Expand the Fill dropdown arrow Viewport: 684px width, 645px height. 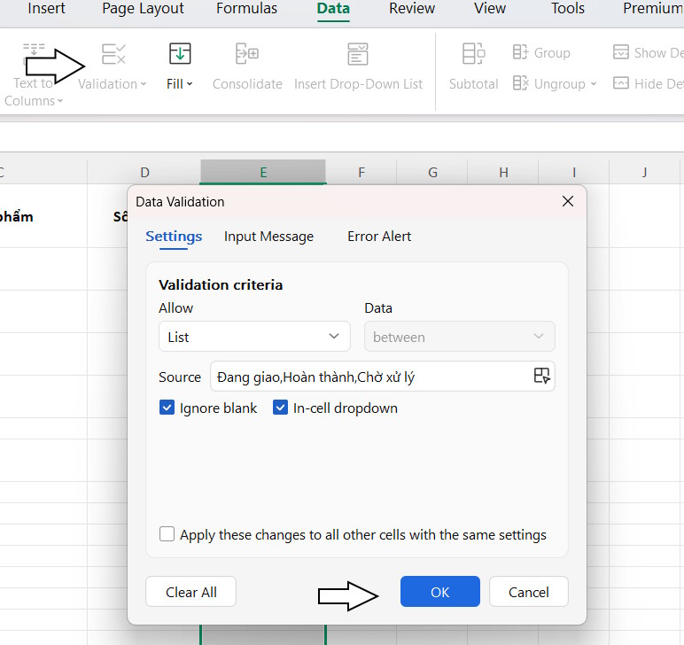pyautogui.click(x=190, y=84)
